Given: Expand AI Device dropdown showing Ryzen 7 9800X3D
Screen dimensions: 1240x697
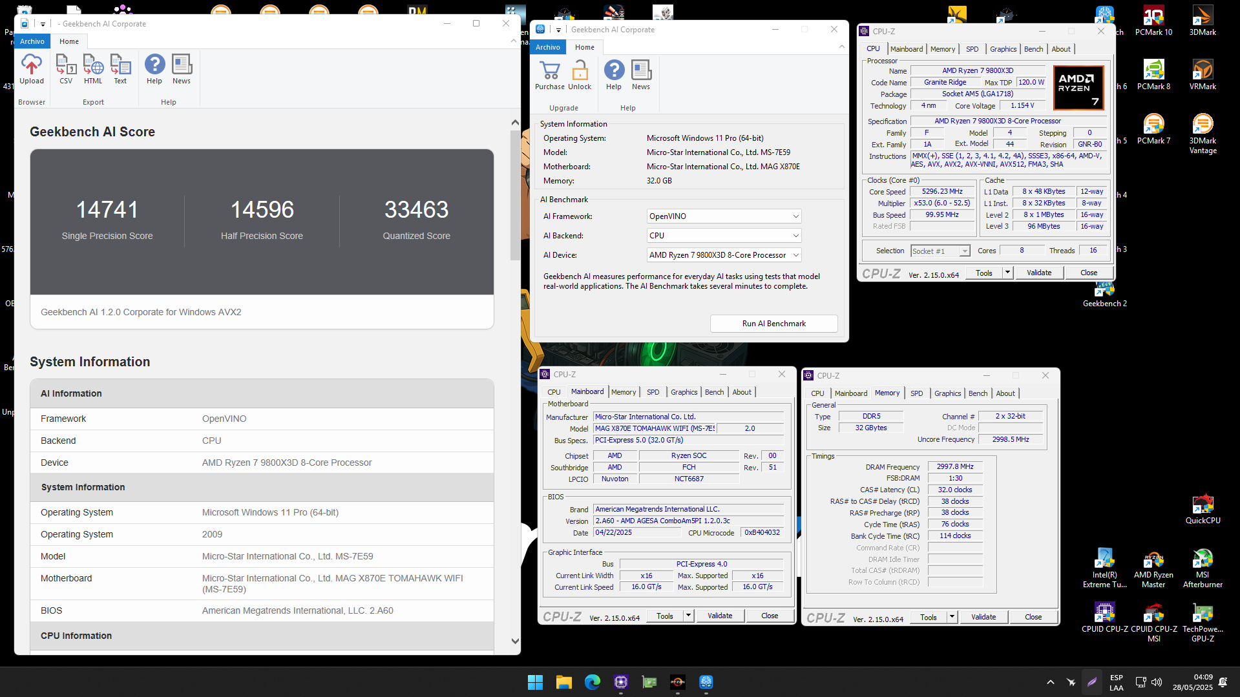Looking at the screenshot, I should (724, 255).
